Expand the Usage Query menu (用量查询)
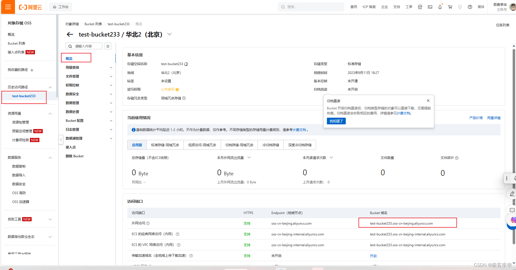This screenshot has width=516, height=270. [x=111, y=68]
